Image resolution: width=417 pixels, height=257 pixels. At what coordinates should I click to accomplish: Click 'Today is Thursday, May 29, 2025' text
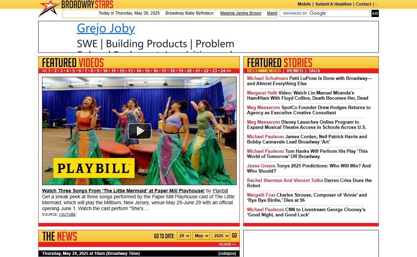tap(129, 13)
